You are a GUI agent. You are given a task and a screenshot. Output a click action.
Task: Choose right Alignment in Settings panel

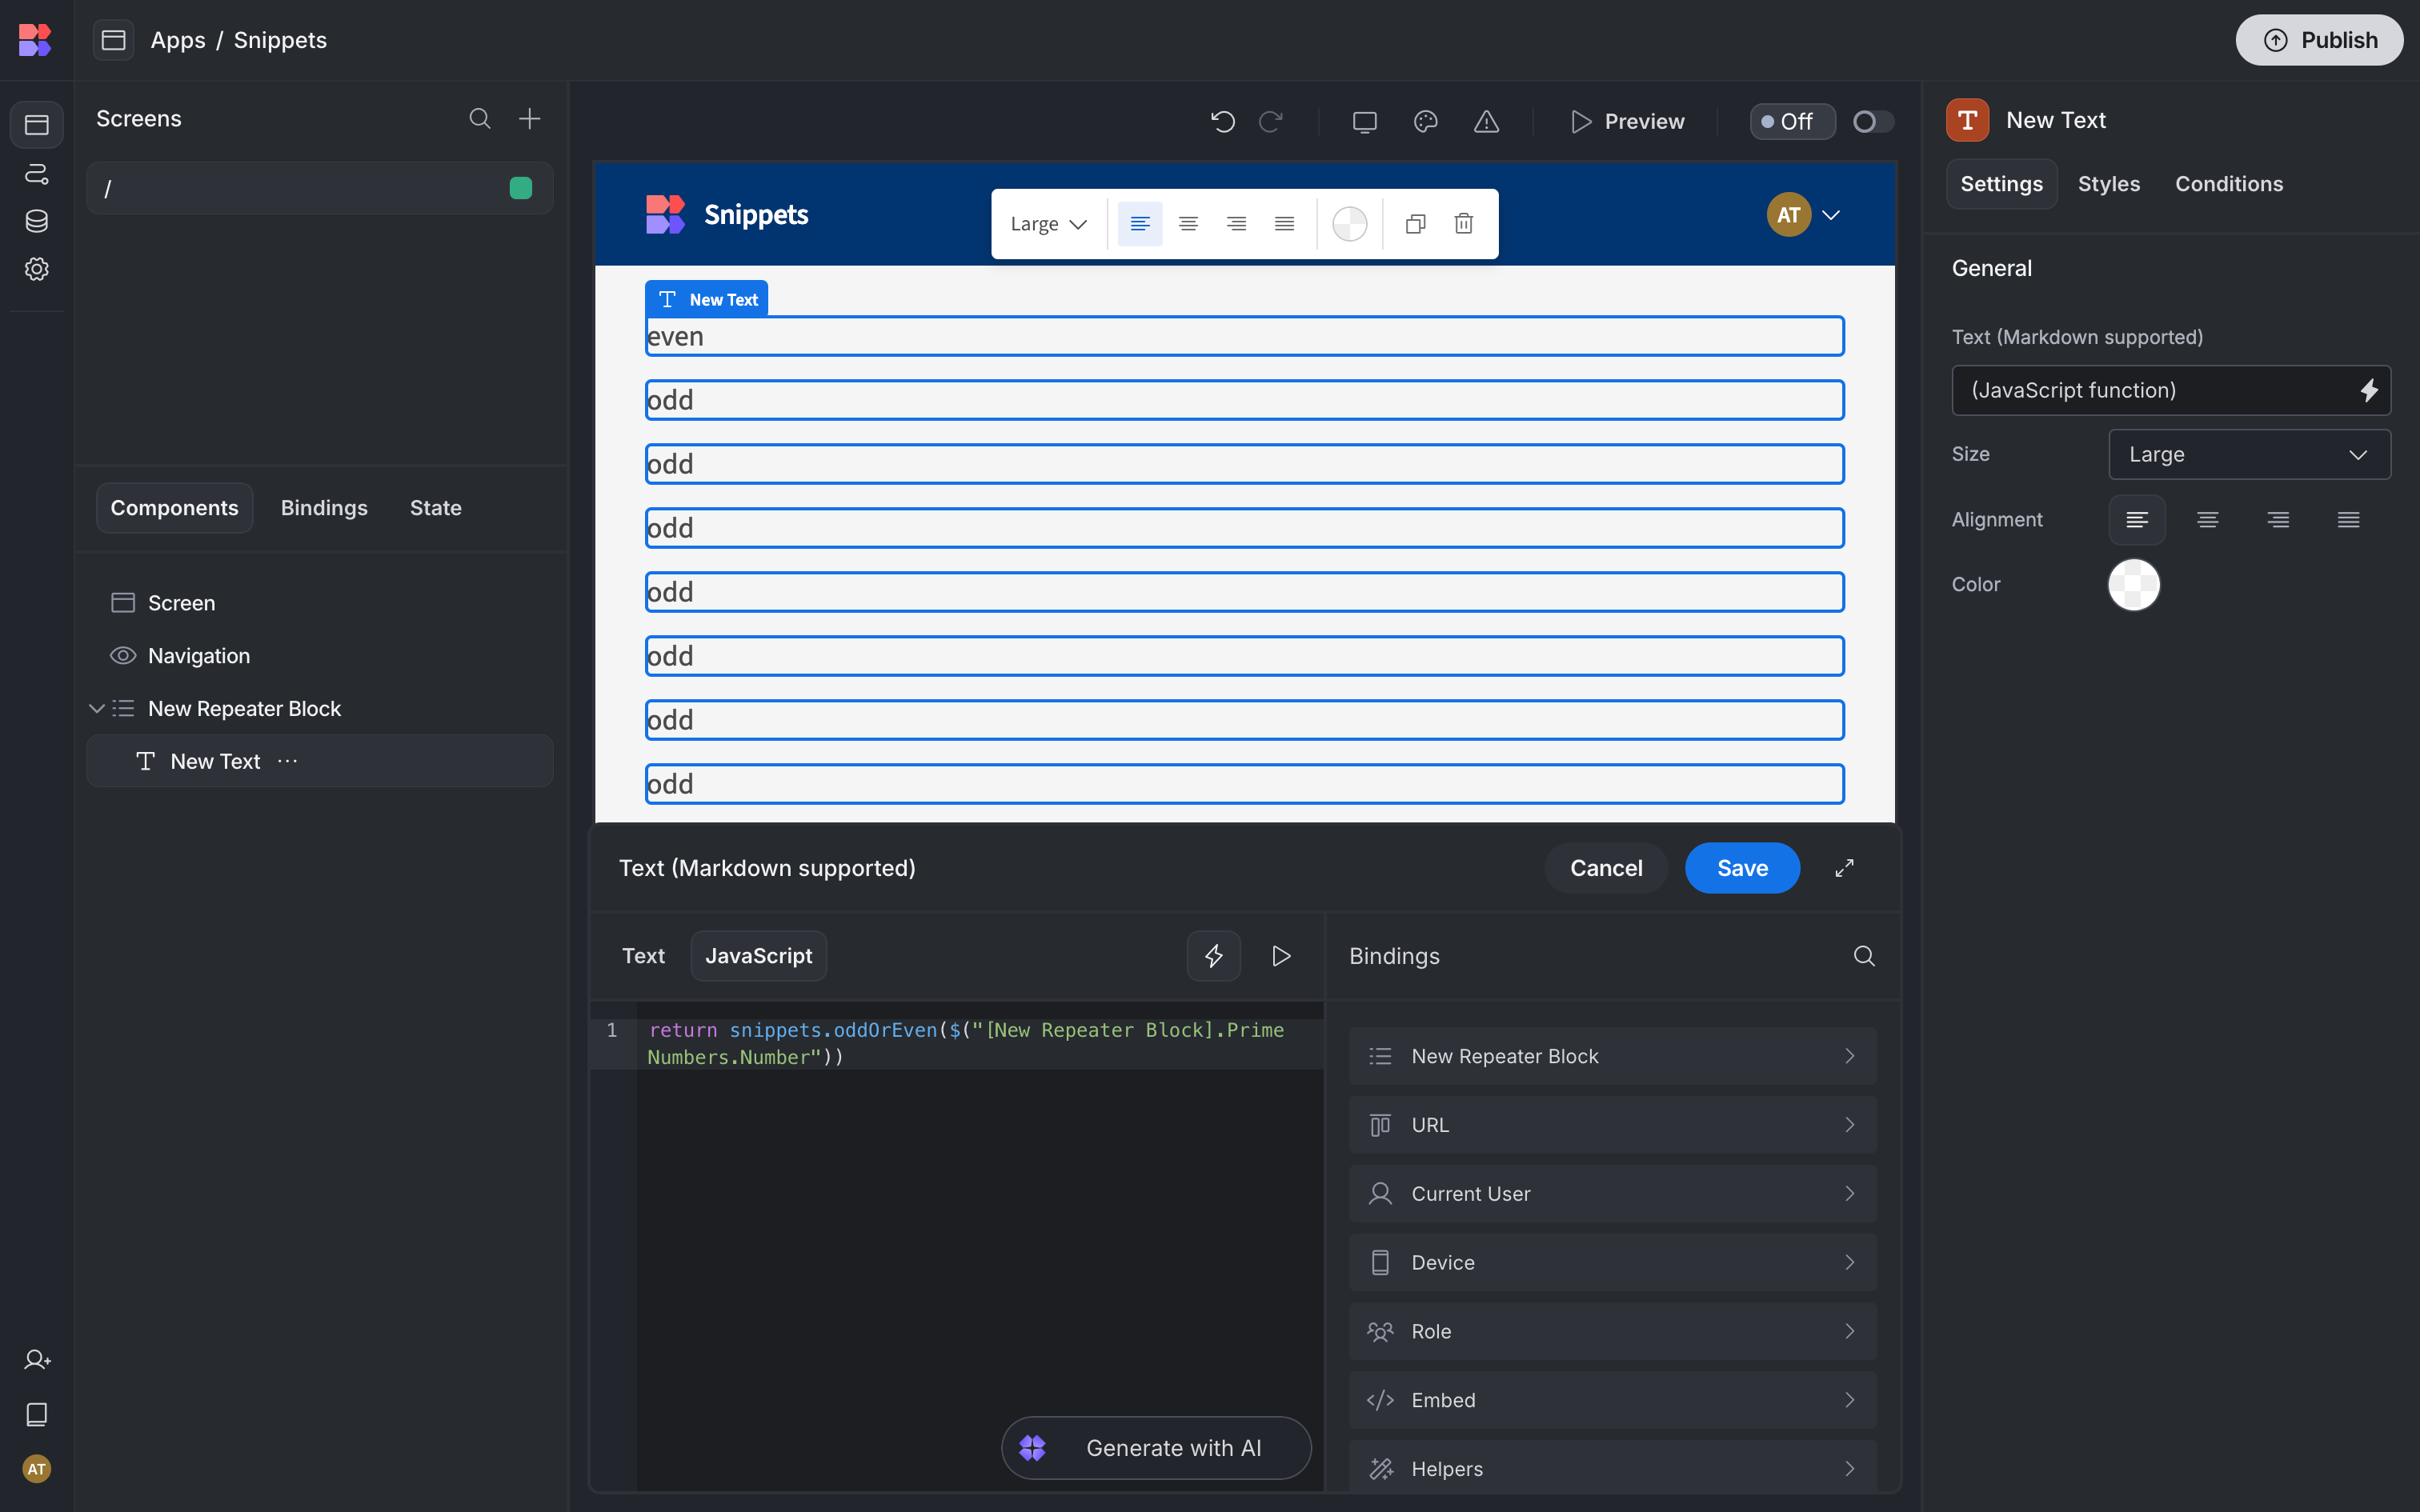2278,520
